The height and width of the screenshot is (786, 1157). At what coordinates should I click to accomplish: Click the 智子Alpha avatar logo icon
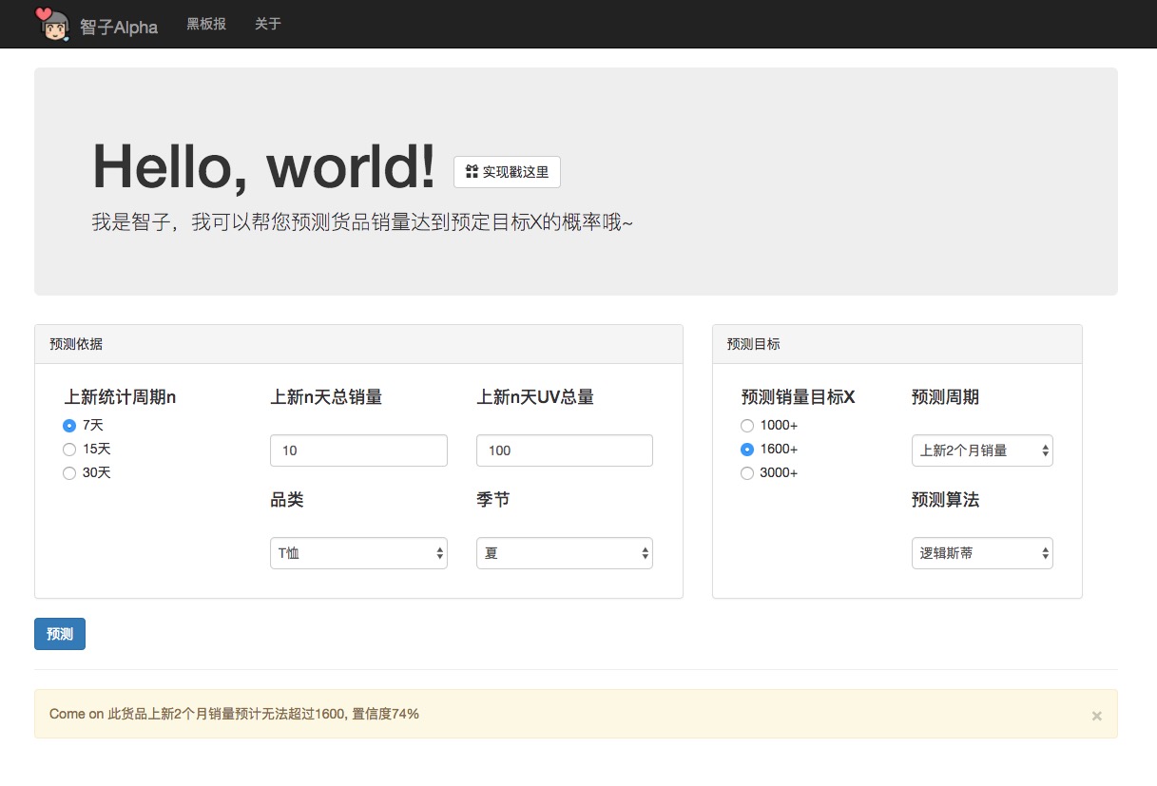click(x=52, y=25)
